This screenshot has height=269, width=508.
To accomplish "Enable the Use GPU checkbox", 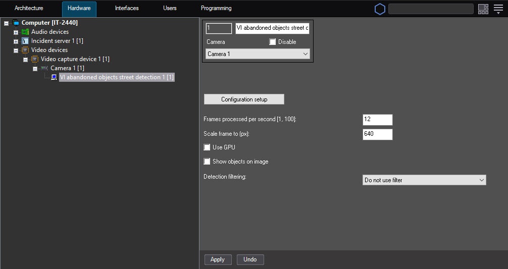I will (x=207, y=147).
